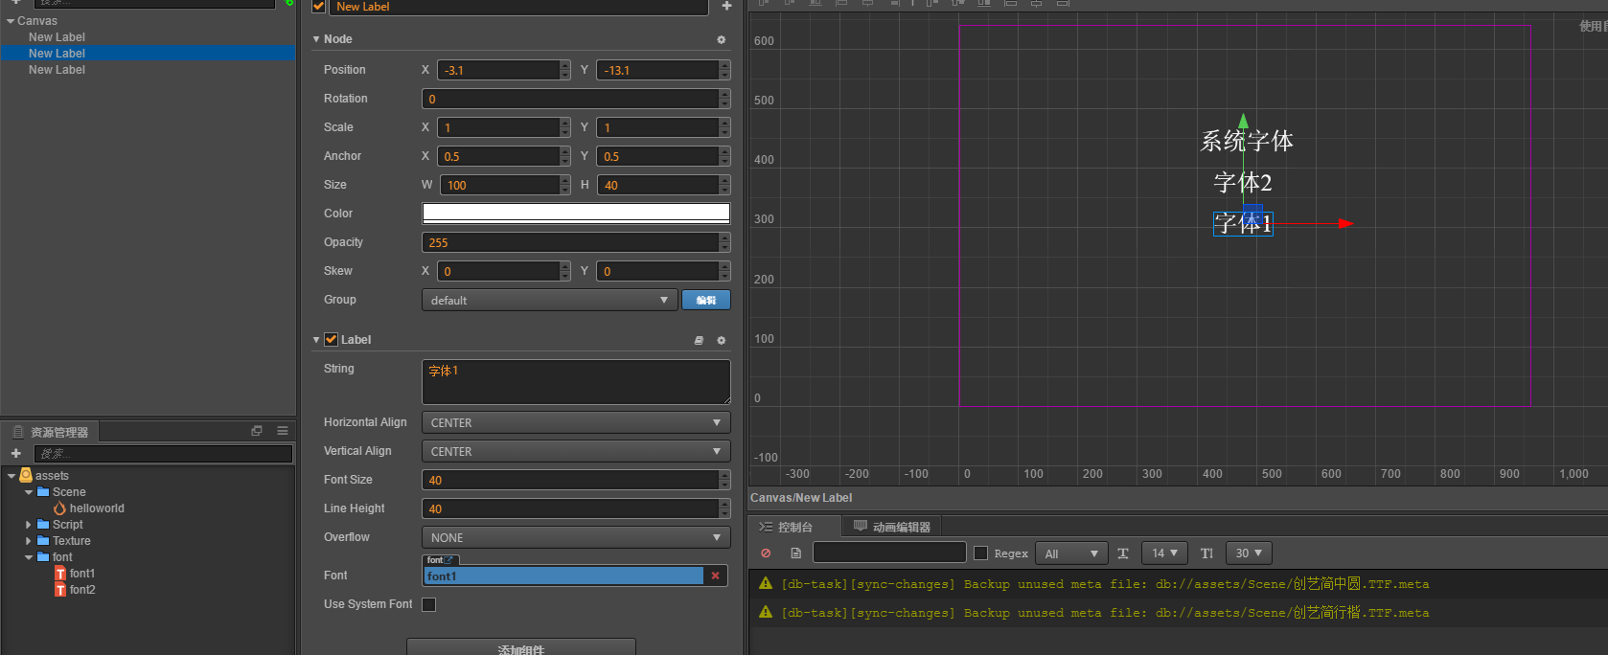Click the Font Size stepper arrows
This screenshot has height=655, width=1608.
[725, 480]
